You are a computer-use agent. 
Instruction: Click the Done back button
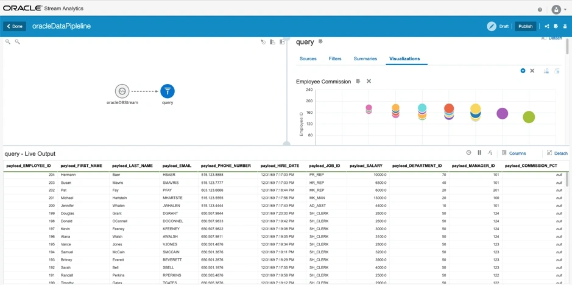[x=15, y=26]
